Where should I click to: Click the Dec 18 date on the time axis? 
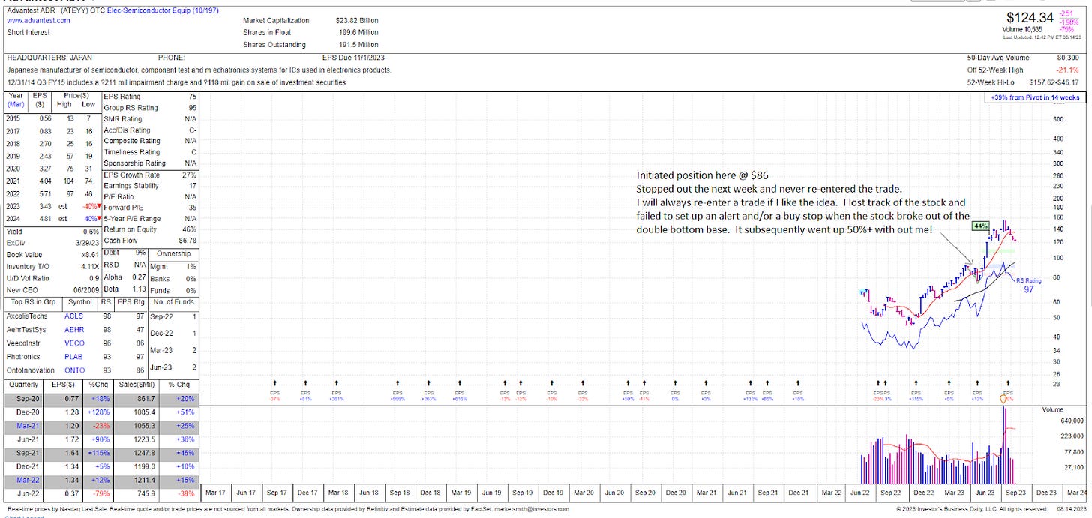coord(430,493)
